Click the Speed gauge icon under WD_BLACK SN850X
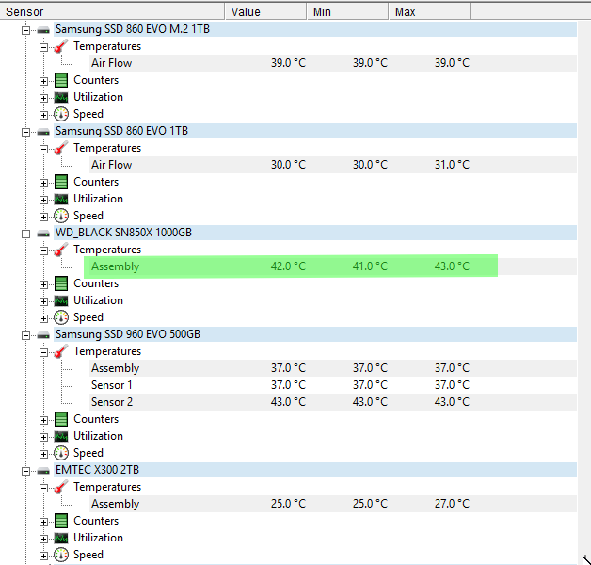The width and height of the screenshot is (591, 565). 61,317
